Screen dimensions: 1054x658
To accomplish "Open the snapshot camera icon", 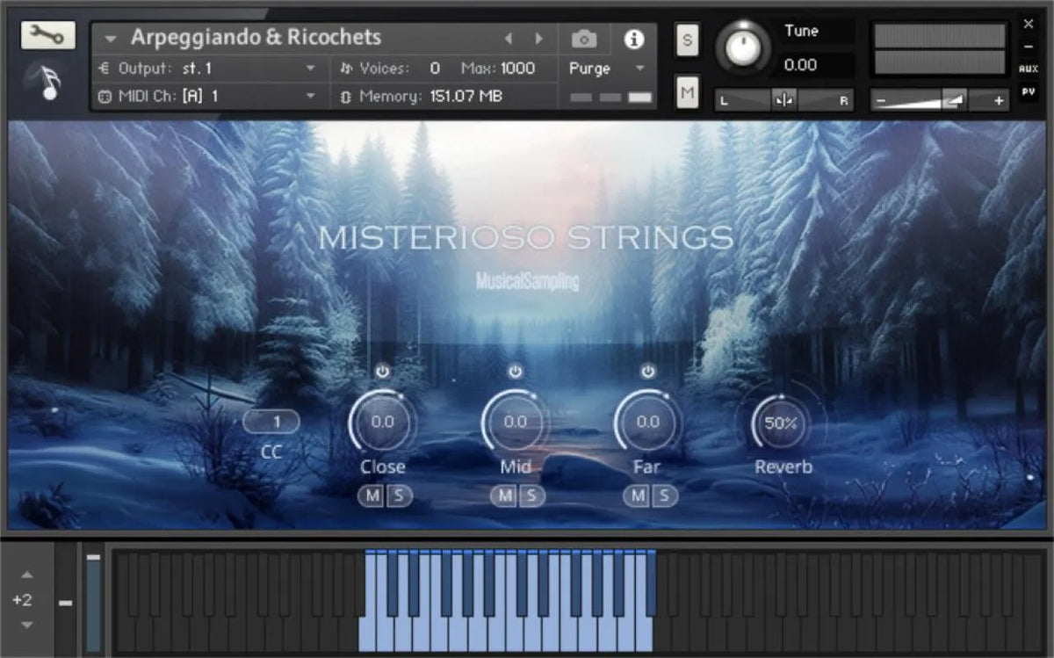I will (582, 38).
